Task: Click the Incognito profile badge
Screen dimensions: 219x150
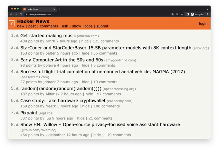Action: [x=197, y=14]
